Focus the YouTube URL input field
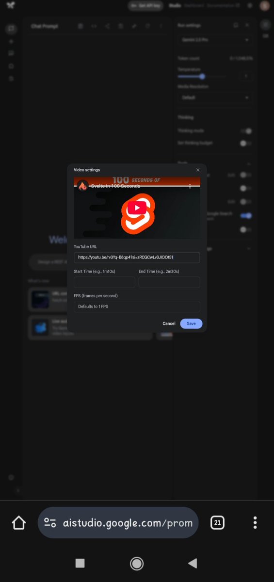The width and height of the screenshot is (274, 582). 137,258
